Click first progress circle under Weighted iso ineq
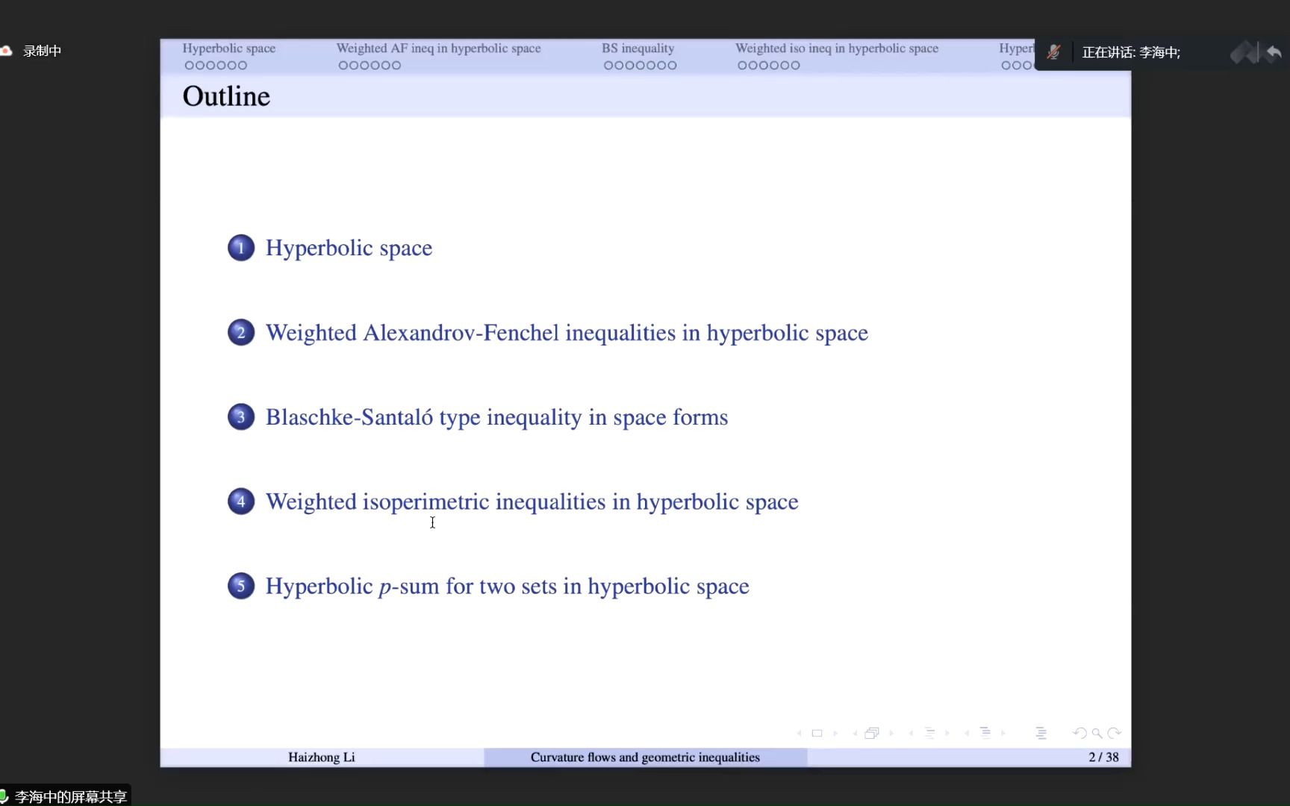1290x806 pixels. tap(743, 66)
